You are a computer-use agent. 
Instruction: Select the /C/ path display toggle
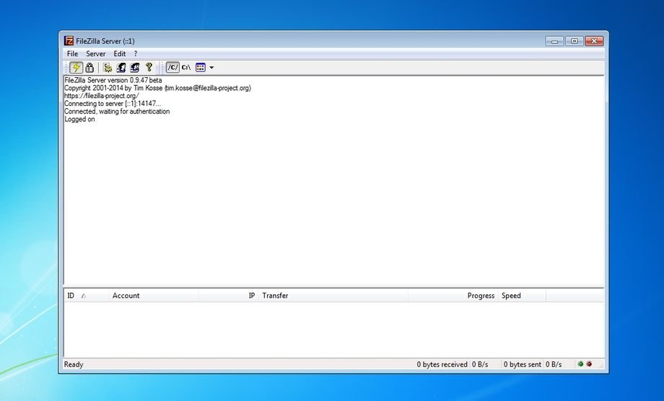(x=172, y=67)
